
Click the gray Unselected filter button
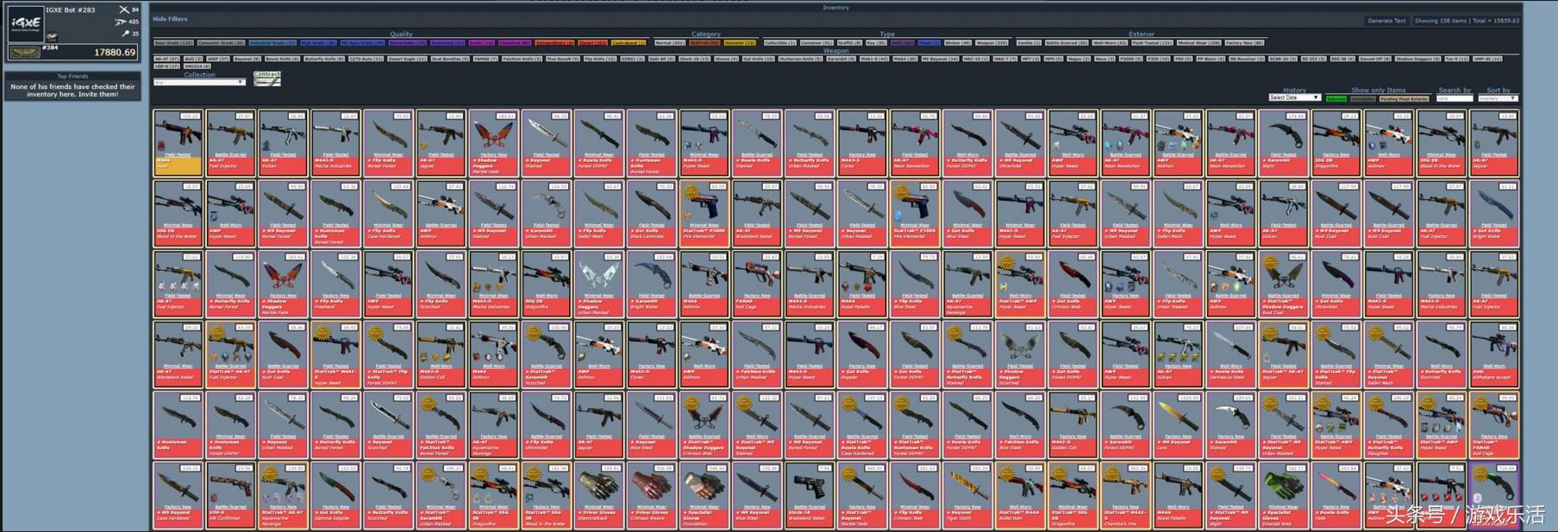pyautogui.click(x=1363, y=98)
